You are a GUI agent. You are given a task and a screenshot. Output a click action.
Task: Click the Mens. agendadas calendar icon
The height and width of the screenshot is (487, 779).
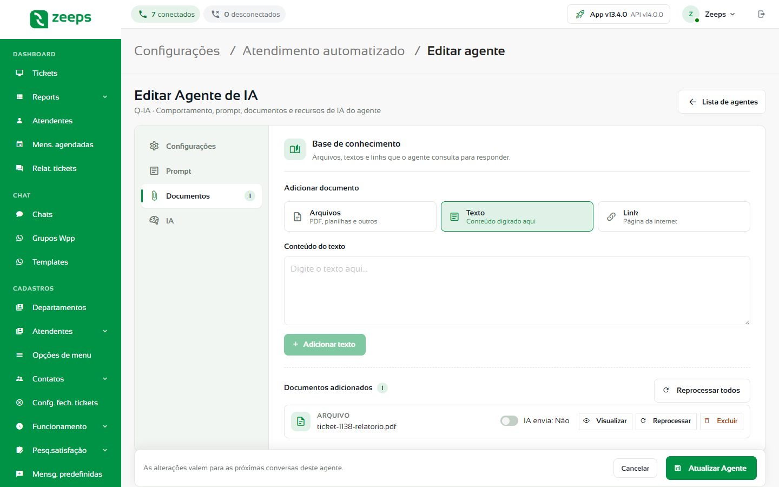19,144
